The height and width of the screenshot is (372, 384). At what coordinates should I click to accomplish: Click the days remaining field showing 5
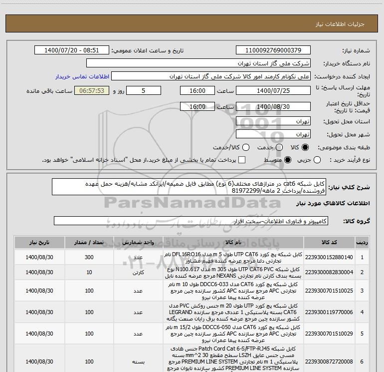pos(144,90)
